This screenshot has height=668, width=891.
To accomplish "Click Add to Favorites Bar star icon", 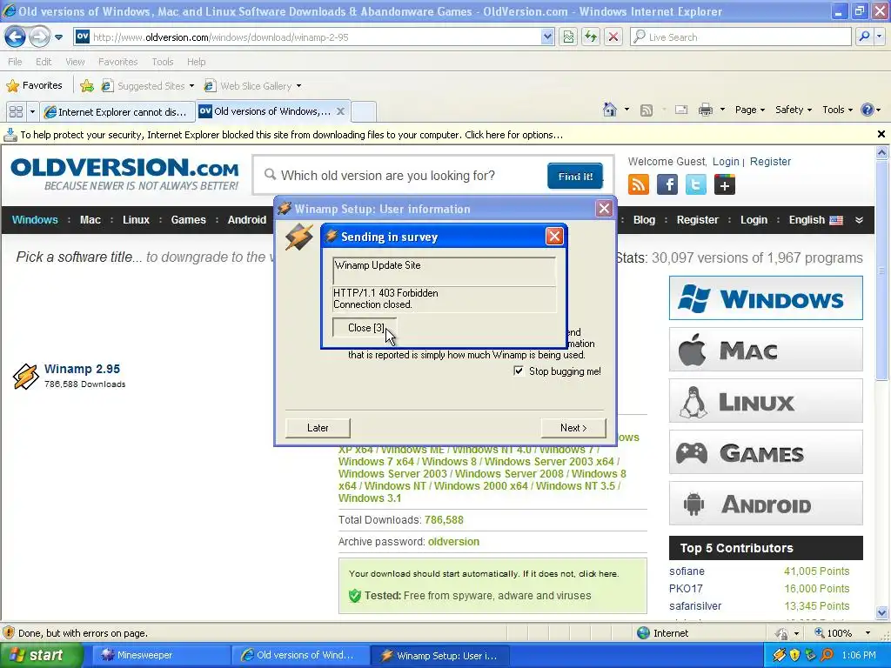I will pyautogui.click(x=87, y=86).
